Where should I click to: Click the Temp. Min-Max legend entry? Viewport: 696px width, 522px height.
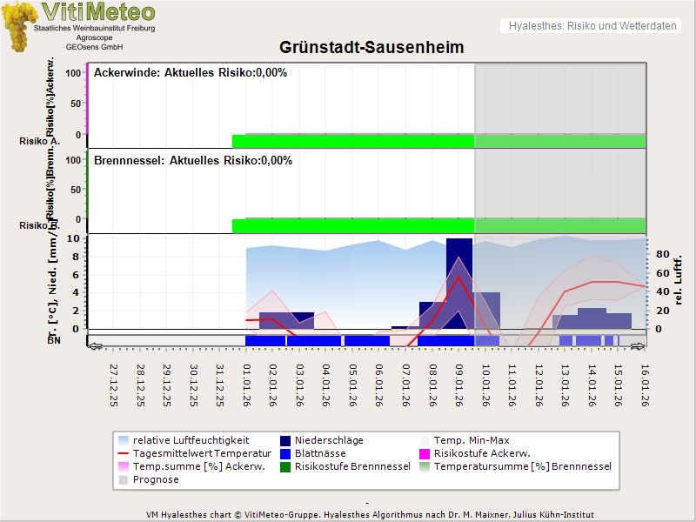[x=469, y=440]
